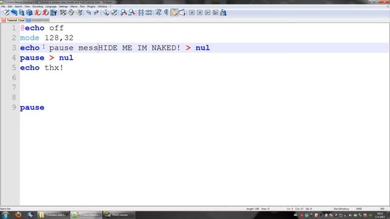Open the File menu

point(3,7)
